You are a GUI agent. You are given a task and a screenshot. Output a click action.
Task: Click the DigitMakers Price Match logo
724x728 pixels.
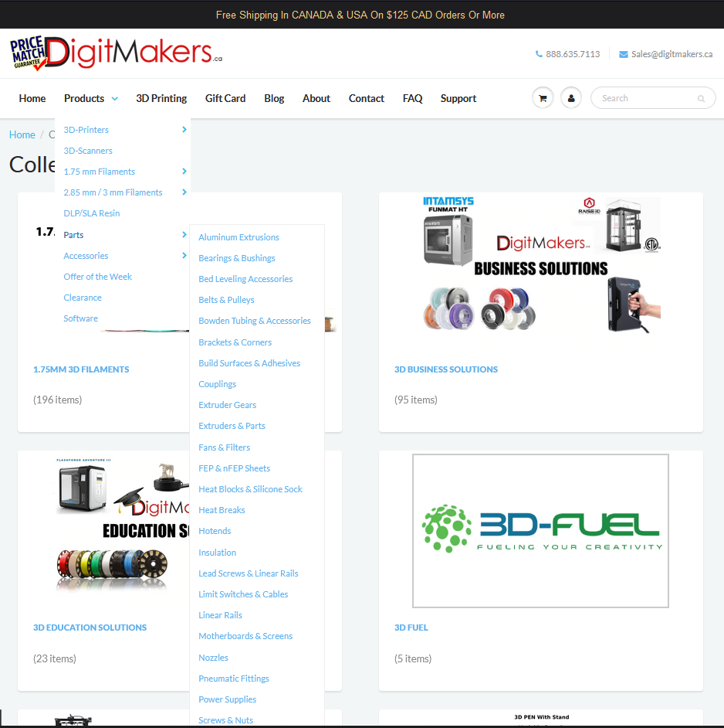coord(116,53)
